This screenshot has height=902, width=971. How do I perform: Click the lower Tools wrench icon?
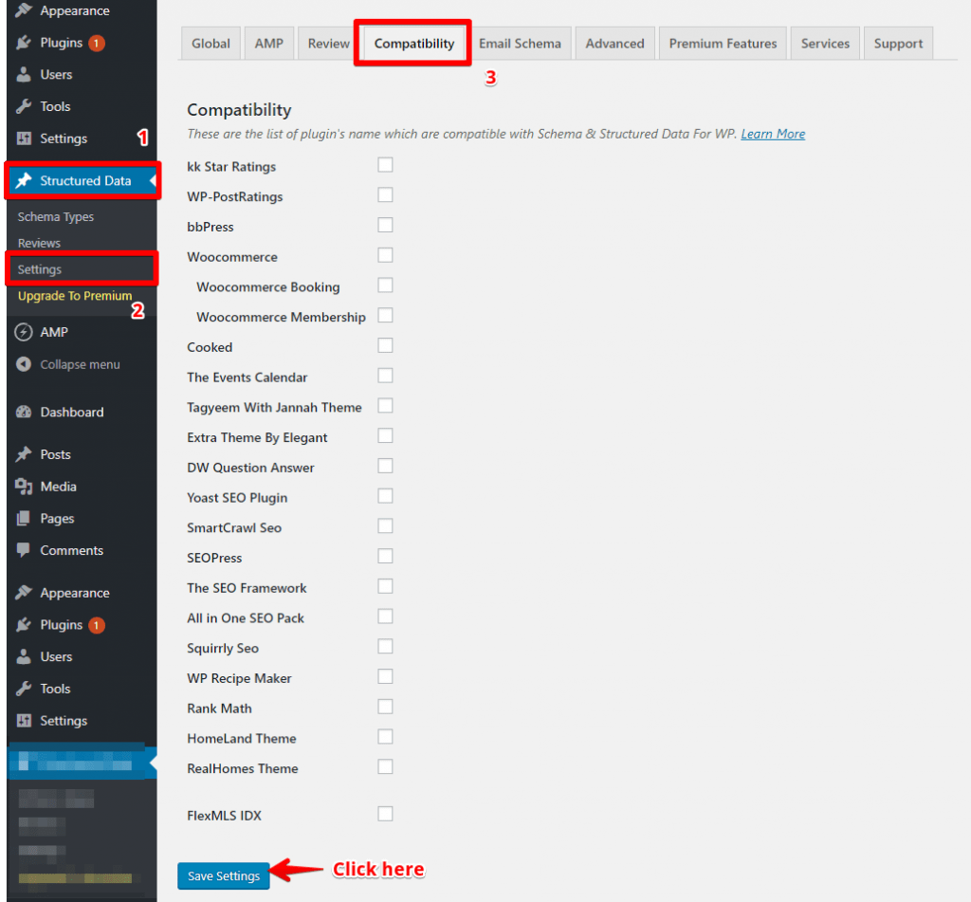tap(24, 689)
